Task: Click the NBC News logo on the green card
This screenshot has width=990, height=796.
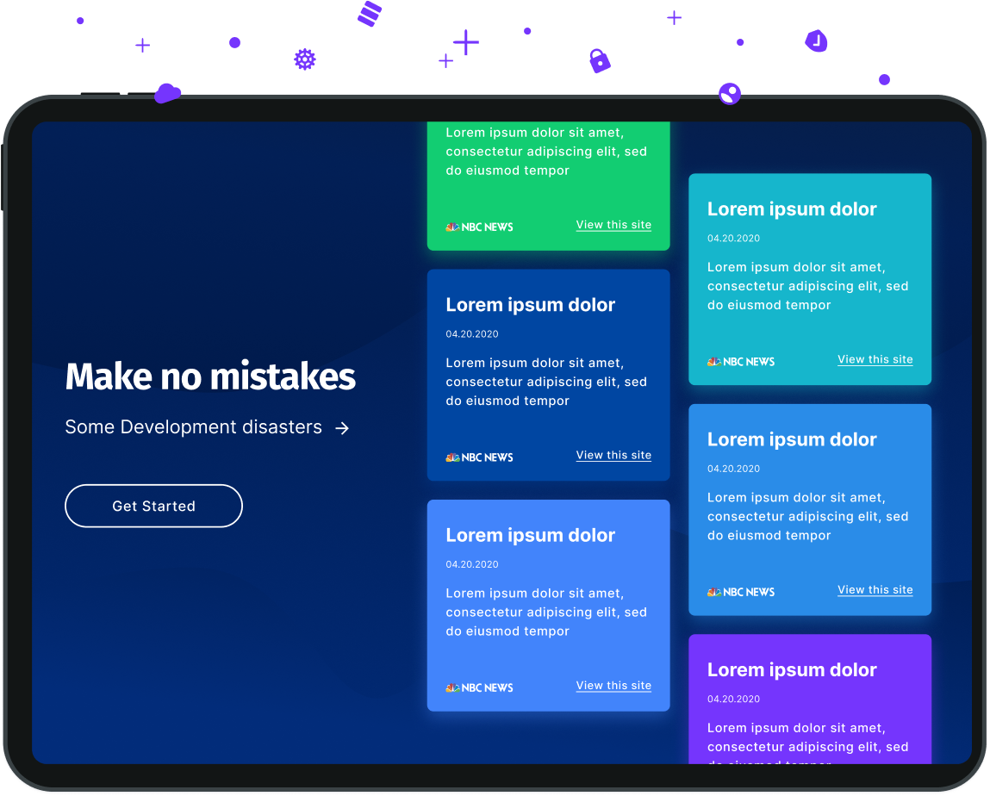Action: click(479, 227)
